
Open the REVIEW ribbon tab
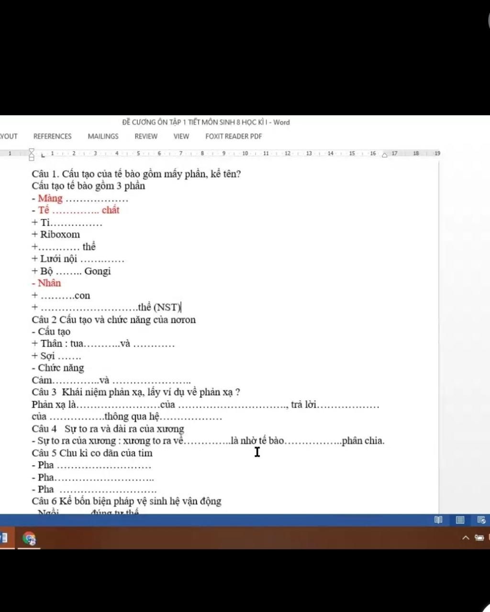pyautogui.click(x=146, y=136)
